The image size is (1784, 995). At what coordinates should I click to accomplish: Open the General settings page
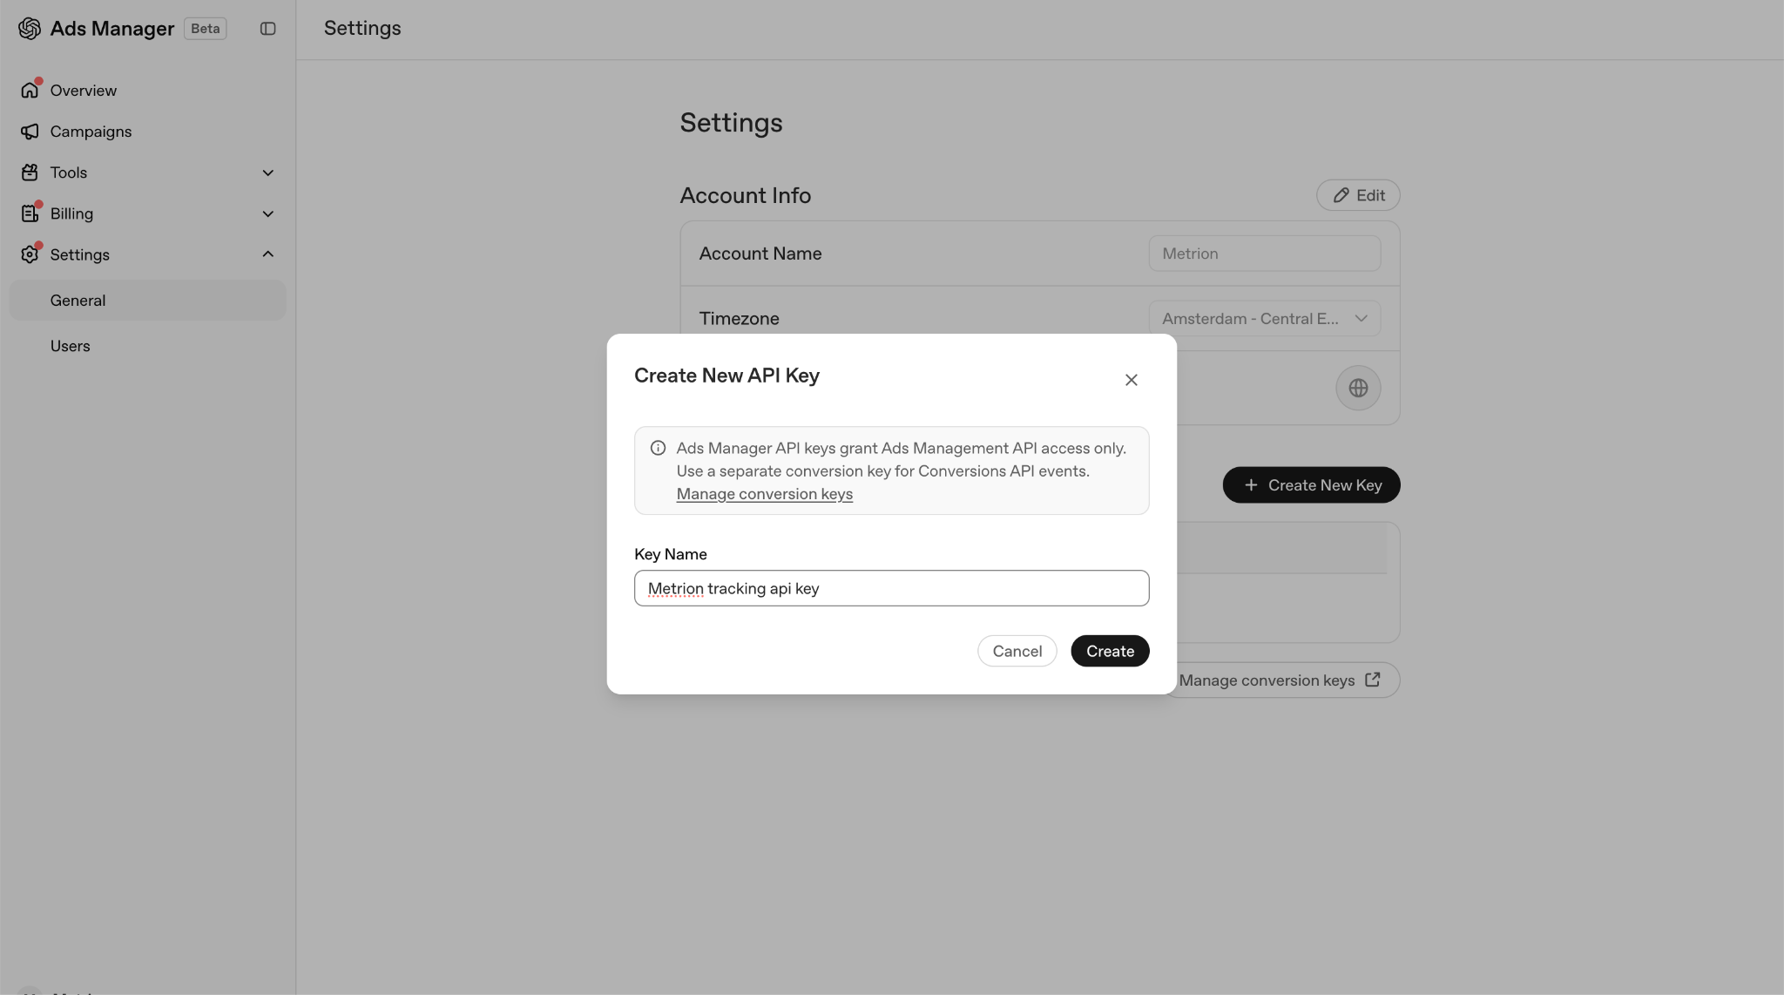click(147, 300)
